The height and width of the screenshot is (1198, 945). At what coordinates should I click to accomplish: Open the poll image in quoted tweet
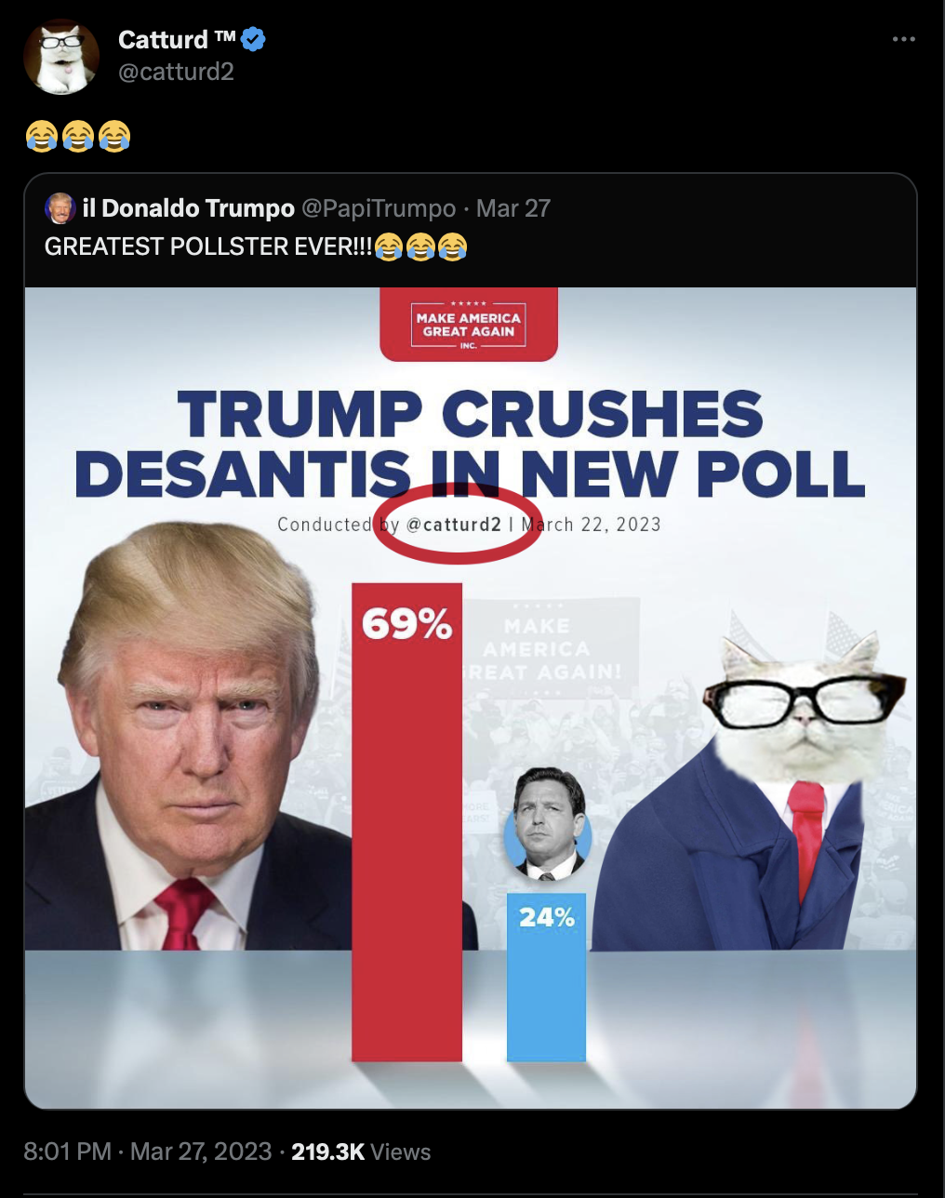tap(471, 698)
